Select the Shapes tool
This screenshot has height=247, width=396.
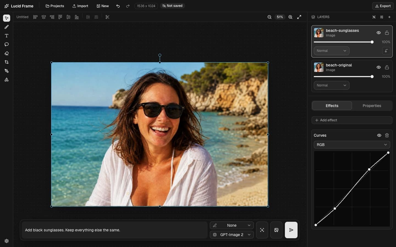pyautogui.click(x=7, y=80)
